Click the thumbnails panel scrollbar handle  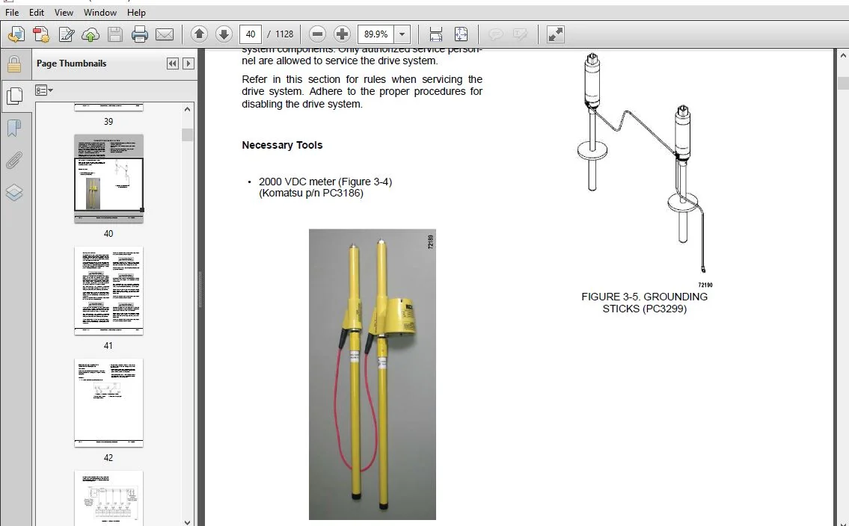187,134
